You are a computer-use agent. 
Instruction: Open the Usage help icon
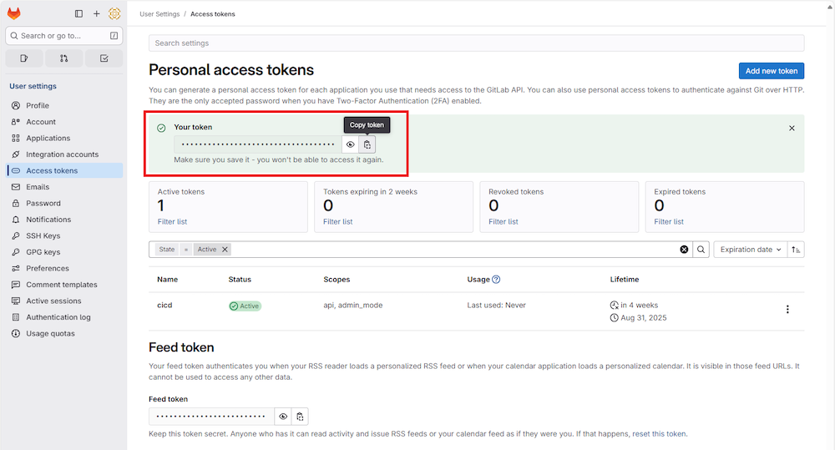tap(496, 280)
